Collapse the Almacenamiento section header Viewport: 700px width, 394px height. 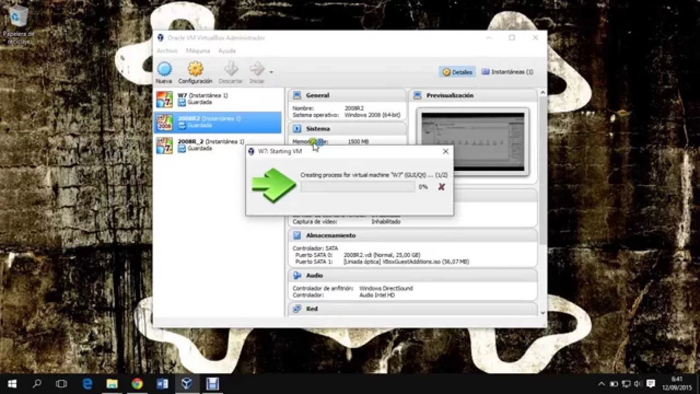tap(413, 235)
